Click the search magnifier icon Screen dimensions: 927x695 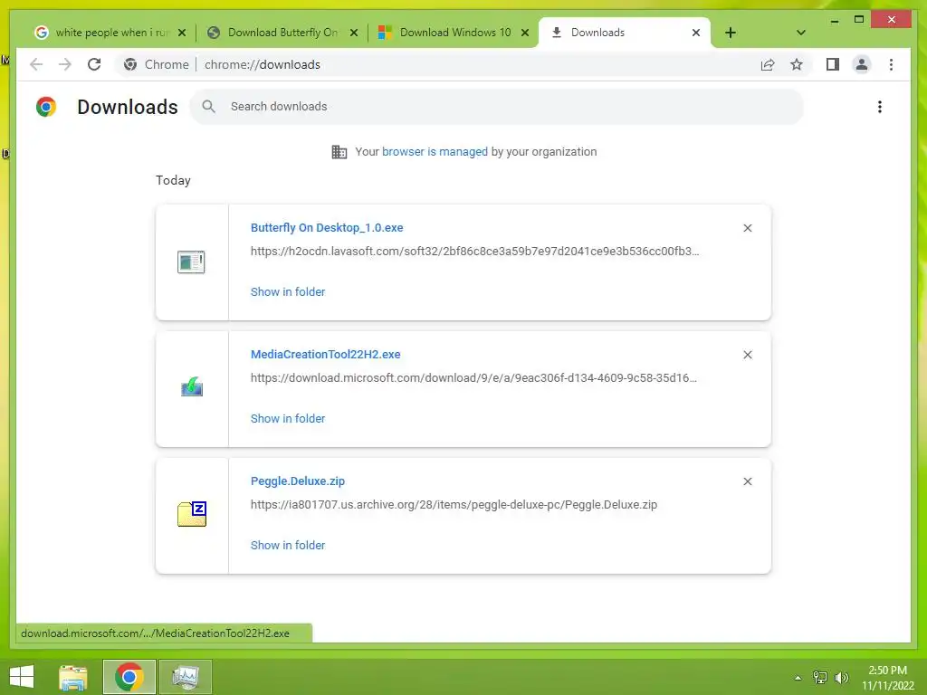point(208,107)
